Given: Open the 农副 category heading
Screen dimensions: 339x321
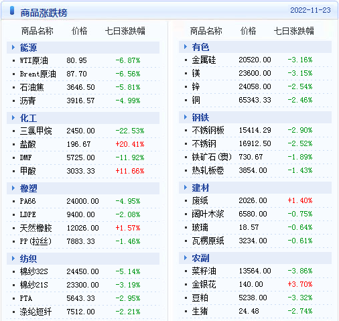Looking at the screenshot, I should point(200,258).
